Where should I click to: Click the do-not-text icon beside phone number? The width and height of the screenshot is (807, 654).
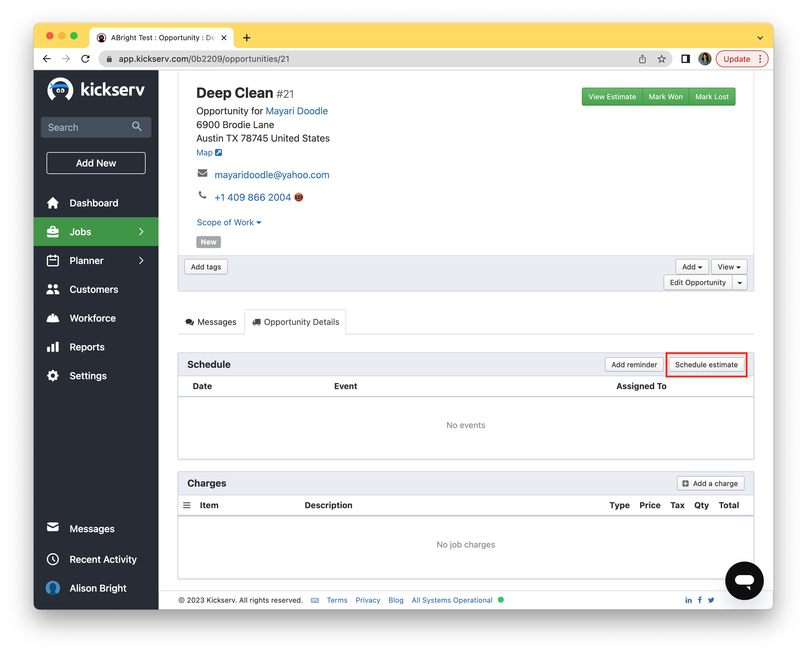(x=298, y=197)
